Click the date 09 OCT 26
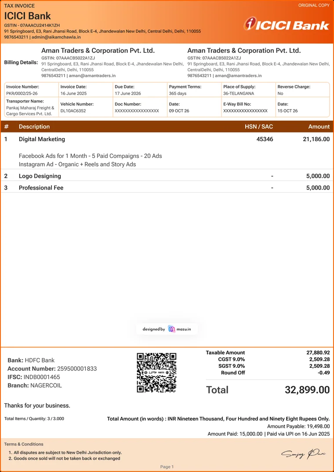 point(179,111)
